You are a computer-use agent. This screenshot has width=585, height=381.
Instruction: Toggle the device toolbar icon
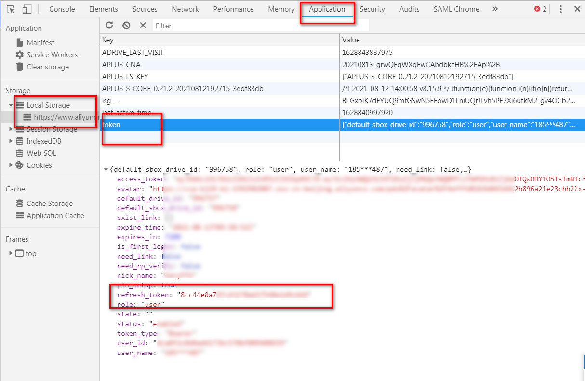(27, 9)
